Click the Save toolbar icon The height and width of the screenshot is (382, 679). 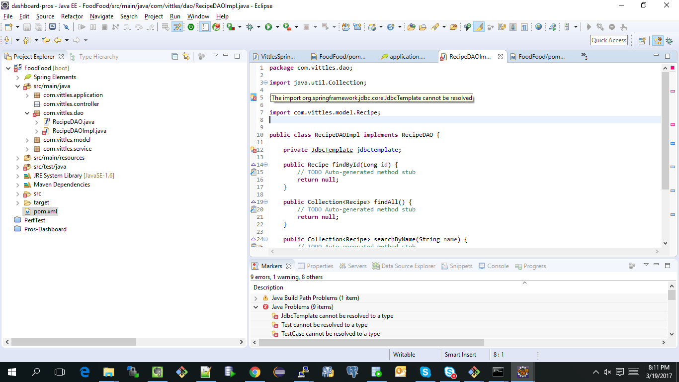tap(27, 27)
